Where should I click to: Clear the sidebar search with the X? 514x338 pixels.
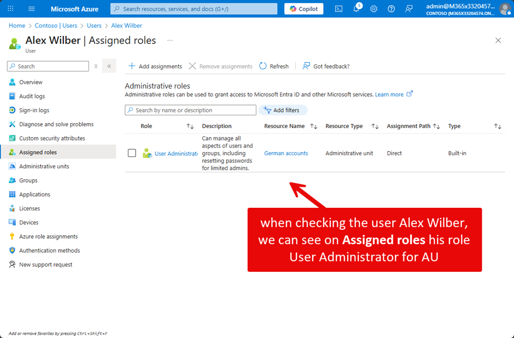[x=96, y=66]
